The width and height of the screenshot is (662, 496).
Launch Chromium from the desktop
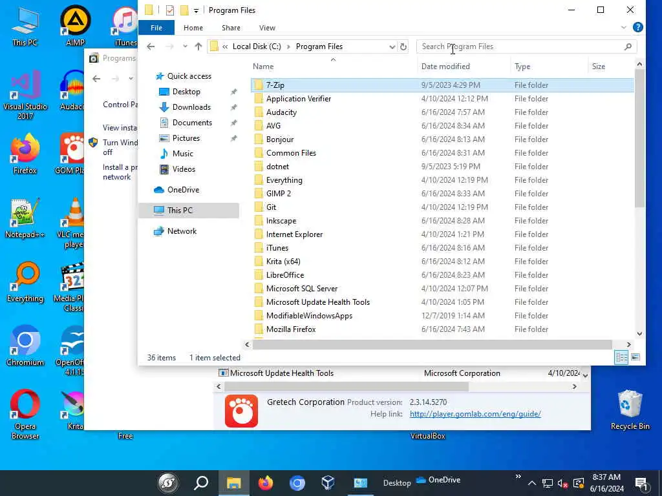point(25,346)
